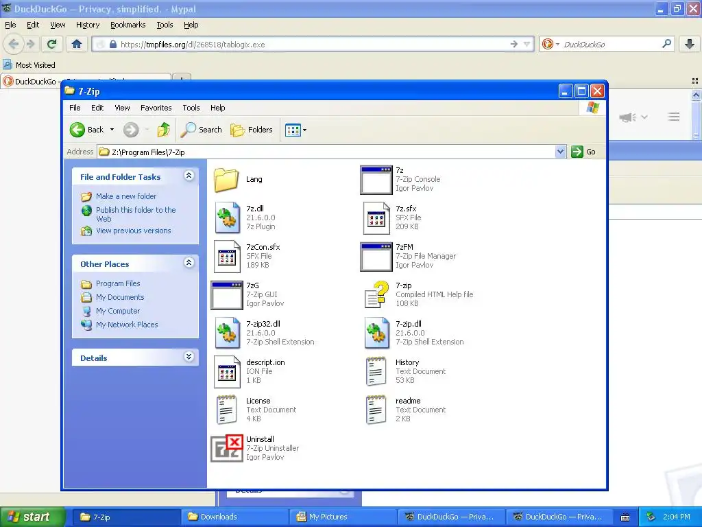Select the 7zG GUI application icon
This screenshot has width=702, height=527.
(227, 295)
